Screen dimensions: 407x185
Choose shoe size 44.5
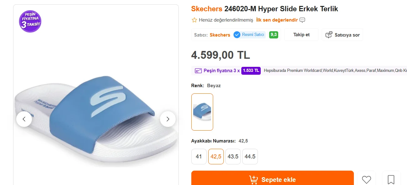pos(250,157)
